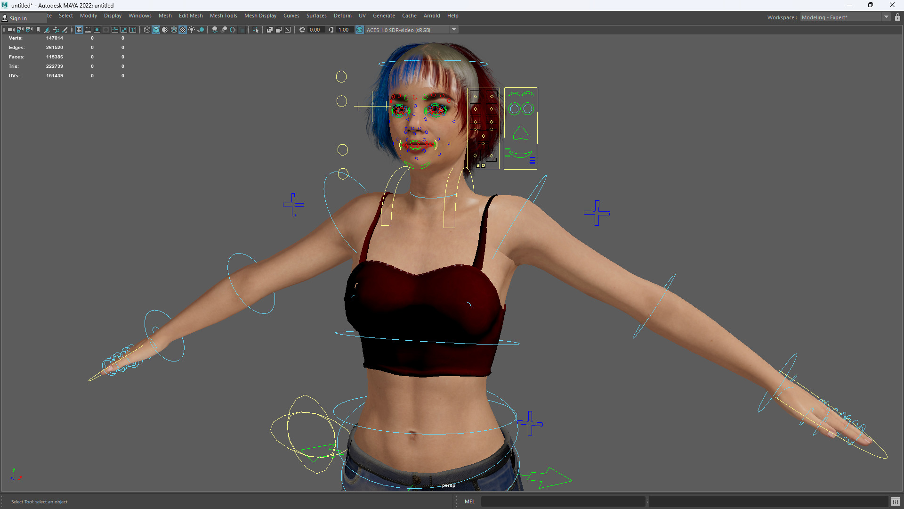Image resolution: width=904 pixels, height=509 pixels.
Task: Toggle Use All Lights
Action: pyautogui.click(x=192, y=30)
